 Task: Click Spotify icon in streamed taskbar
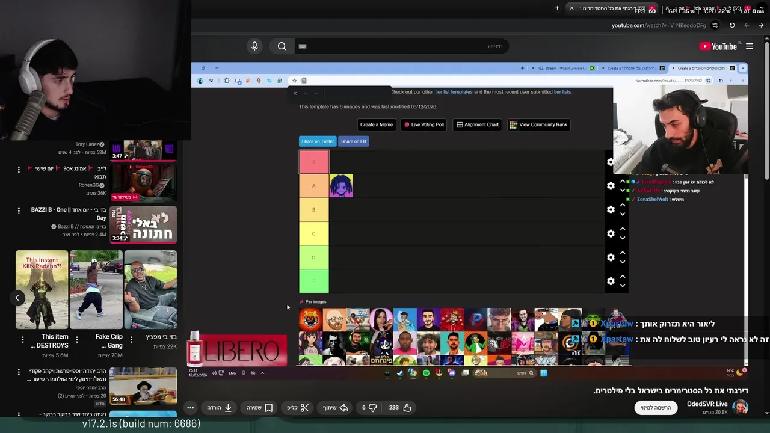426,373
